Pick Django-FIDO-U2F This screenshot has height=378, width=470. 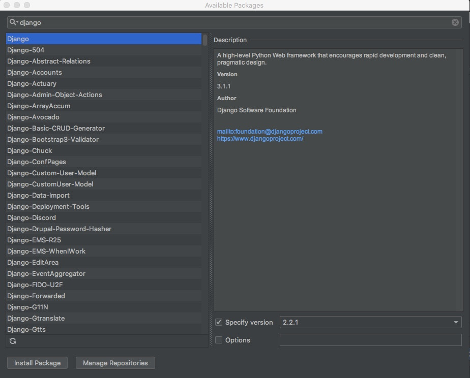pos(104,285)
